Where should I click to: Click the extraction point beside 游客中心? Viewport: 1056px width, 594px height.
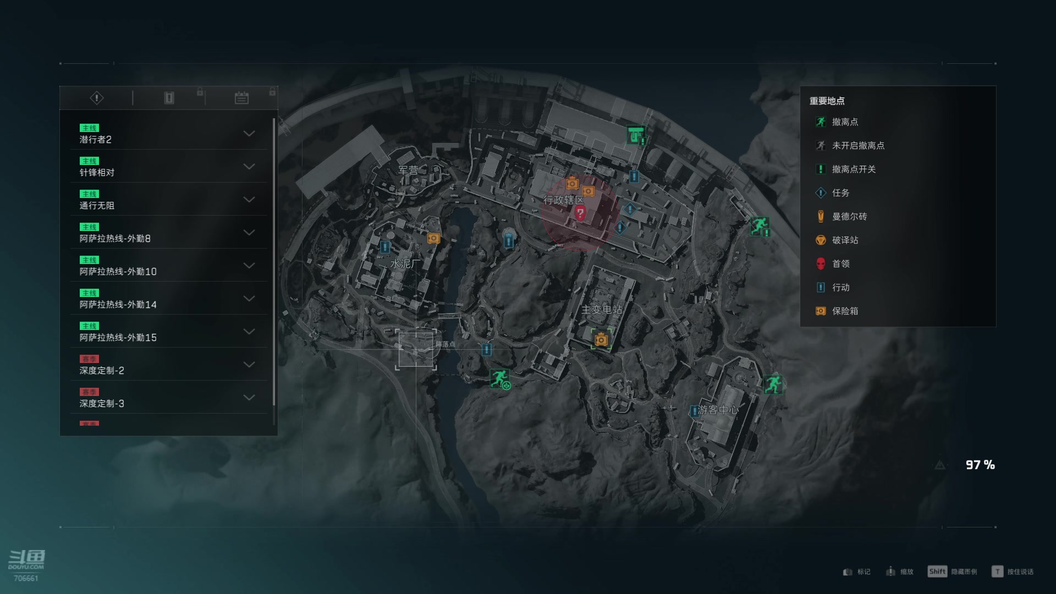pyautogui.click(x=773, y=384)
